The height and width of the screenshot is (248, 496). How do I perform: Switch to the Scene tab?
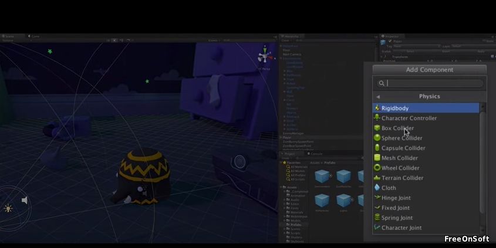click(x=8, y=36)
